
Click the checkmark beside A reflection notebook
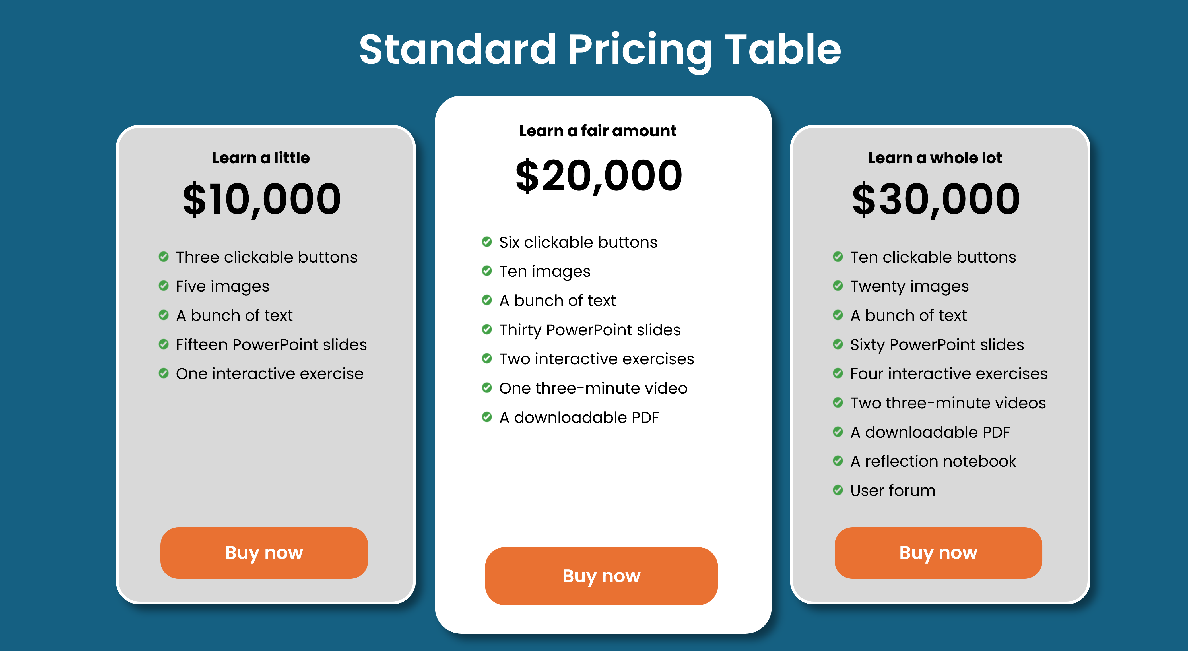[x=838, y=462]
